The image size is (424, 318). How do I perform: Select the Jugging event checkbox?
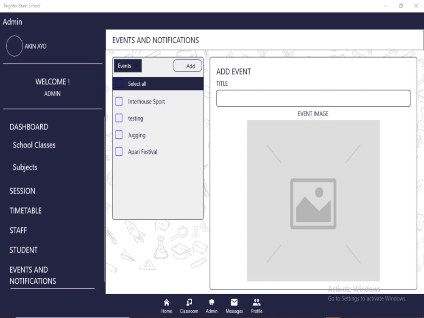point(119,135)
